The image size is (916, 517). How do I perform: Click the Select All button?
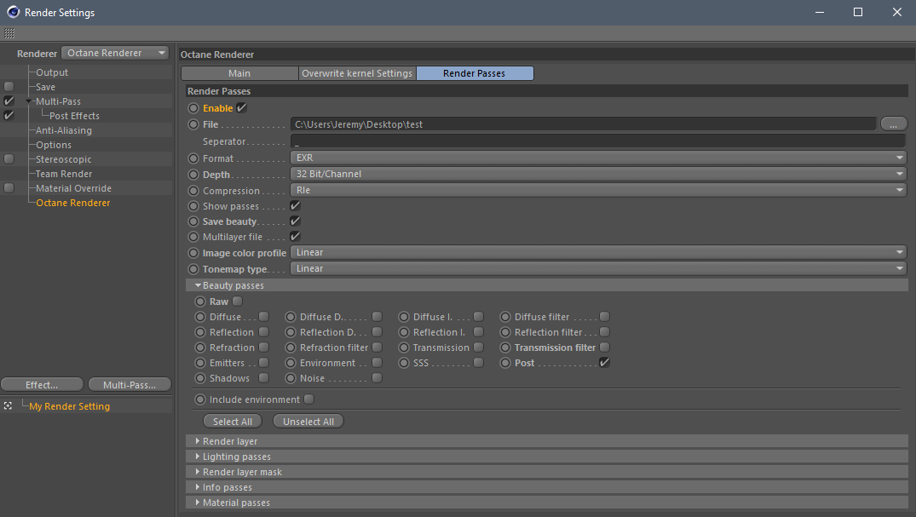coord(233,422)
